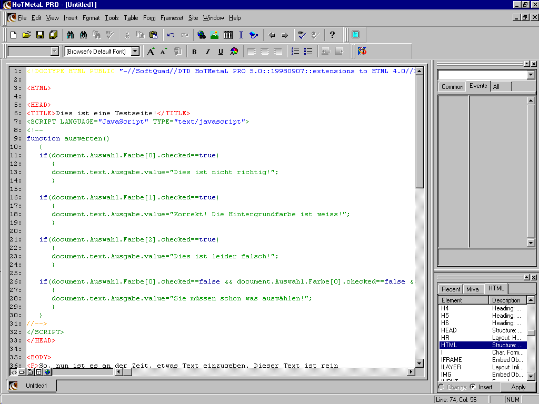
Task: Click the Find binoculars icon
Action: click(70, 35)
